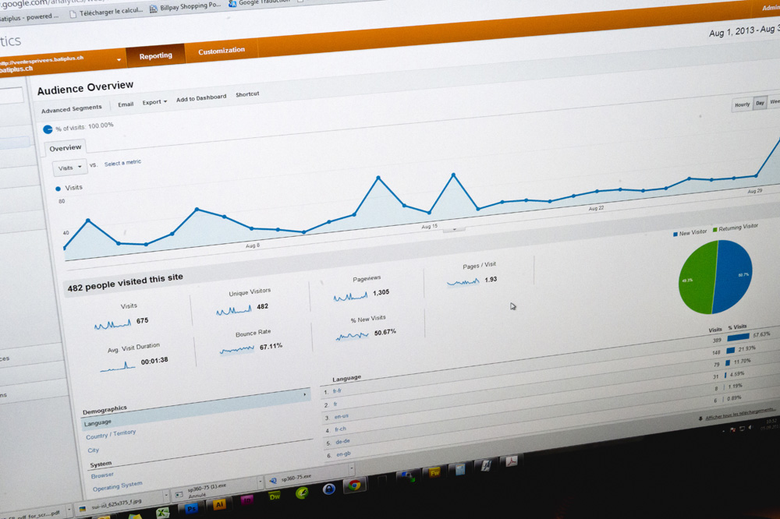780x519 pixels.
Task: Open the Reporting tab
Action: tap(156, 55)
